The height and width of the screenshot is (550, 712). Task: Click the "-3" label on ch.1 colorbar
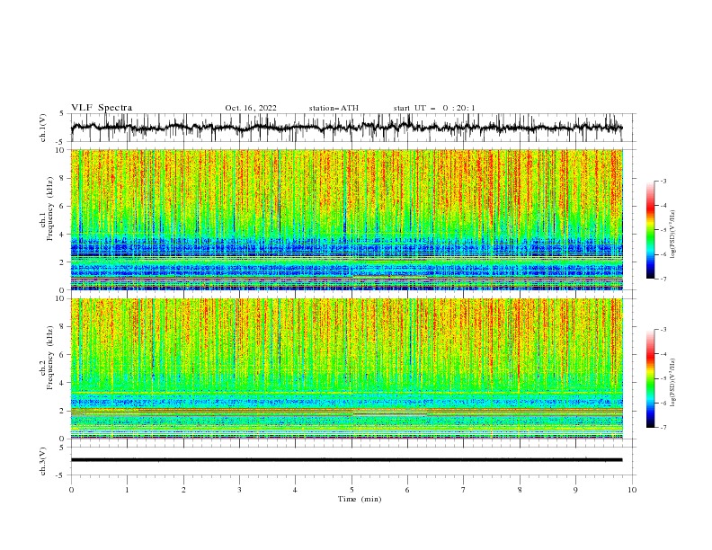663,181
